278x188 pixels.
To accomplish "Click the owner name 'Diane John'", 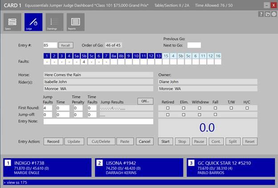I will pos(168,82).
